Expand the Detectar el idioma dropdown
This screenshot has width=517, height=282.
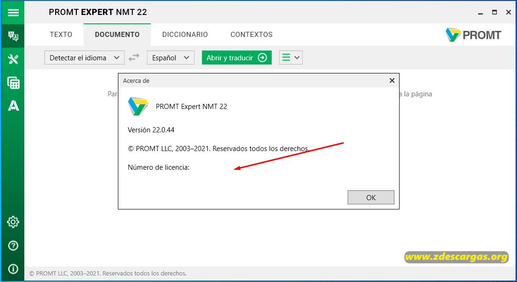(x=84, y=58)
